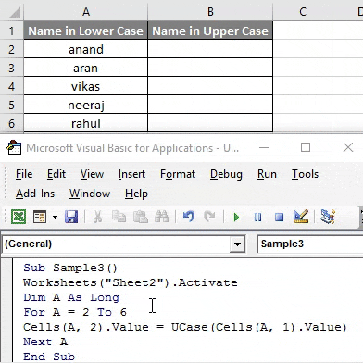Click the UCase assignment code line

pyautogui.click(x=185, y=327)
